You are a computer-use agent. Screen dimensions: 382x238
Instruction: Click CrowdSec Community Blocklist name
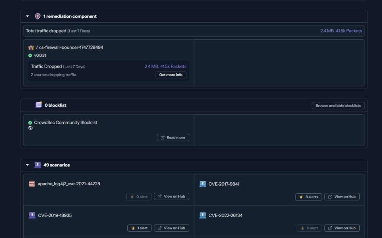(66, 123)
